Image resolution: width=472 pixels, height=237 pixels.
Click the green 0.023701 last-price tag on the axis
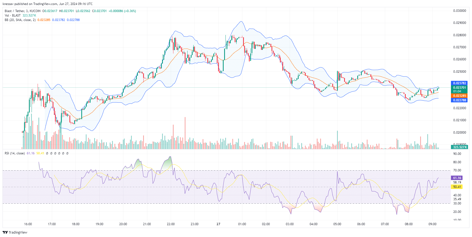point(459,88)
